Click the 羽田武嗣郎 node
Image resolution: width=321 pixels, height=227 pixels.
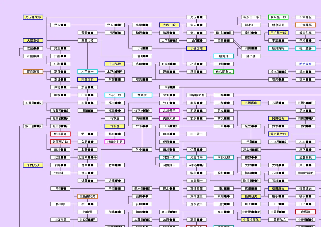point(305,173)
